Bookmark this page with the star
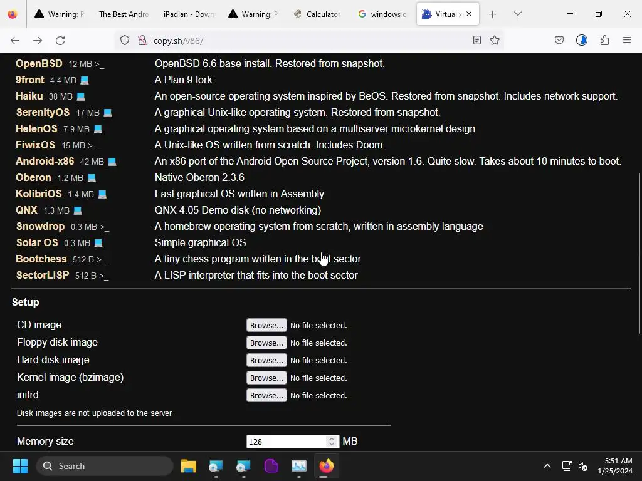Image resolution: width=642 pixels, height=481 pixels. (495, 40)
